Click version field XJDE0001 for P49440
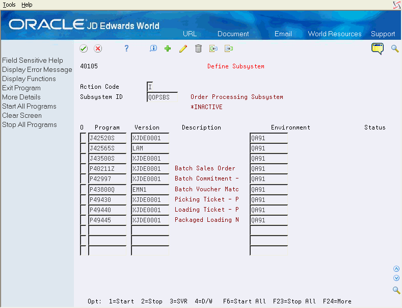The width and height of the screenshot is (402, 308). point(150,210)
